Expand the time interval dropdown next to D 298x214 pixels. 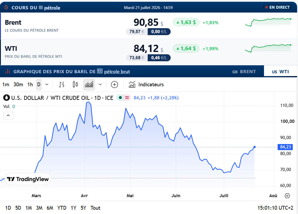click(x=47, y=84)
